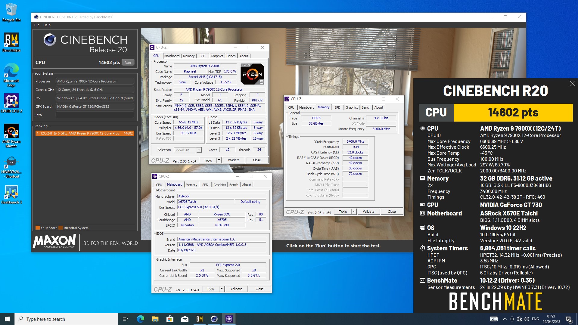Open File Explorer from taskbar
578x325 pixels.
155,319
